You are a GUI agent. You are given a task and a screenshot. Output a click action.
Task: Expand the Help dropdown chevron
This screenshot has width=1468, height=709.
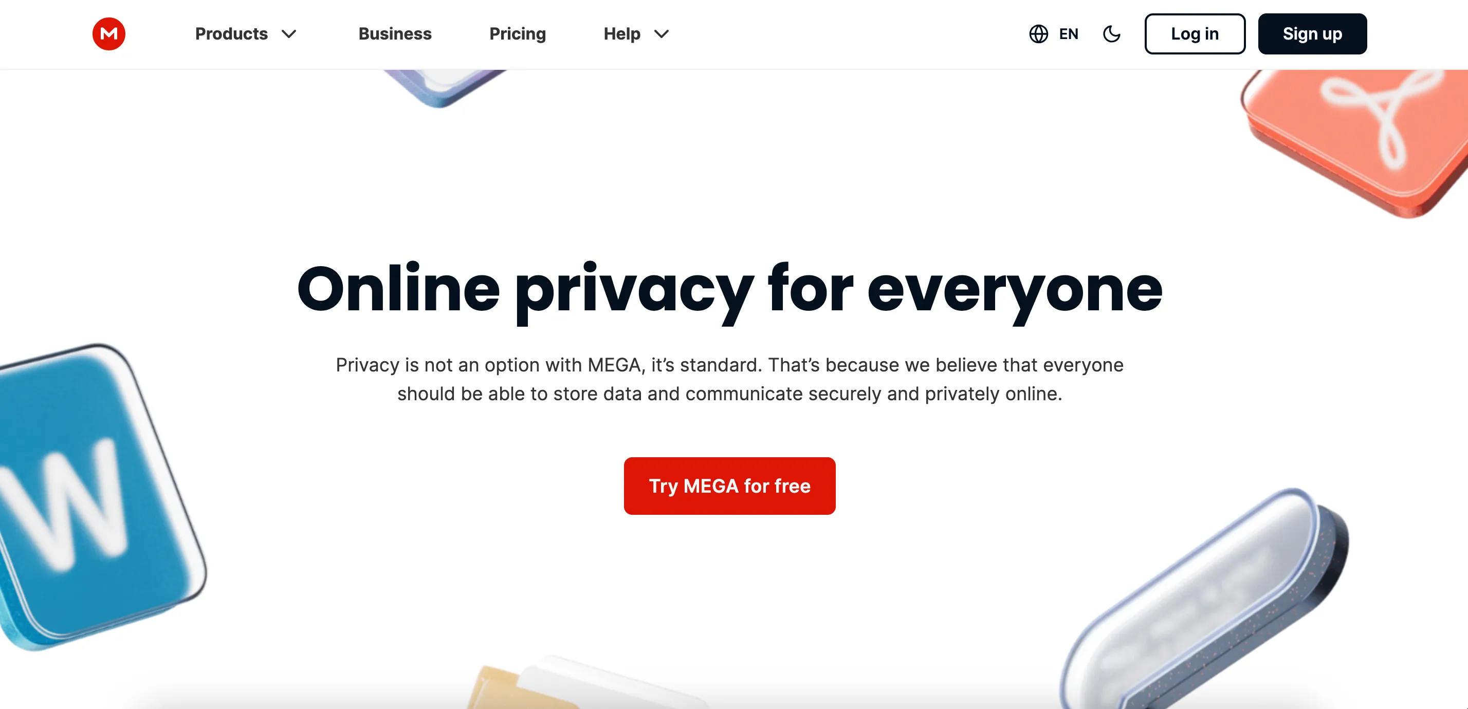[661, 34]
